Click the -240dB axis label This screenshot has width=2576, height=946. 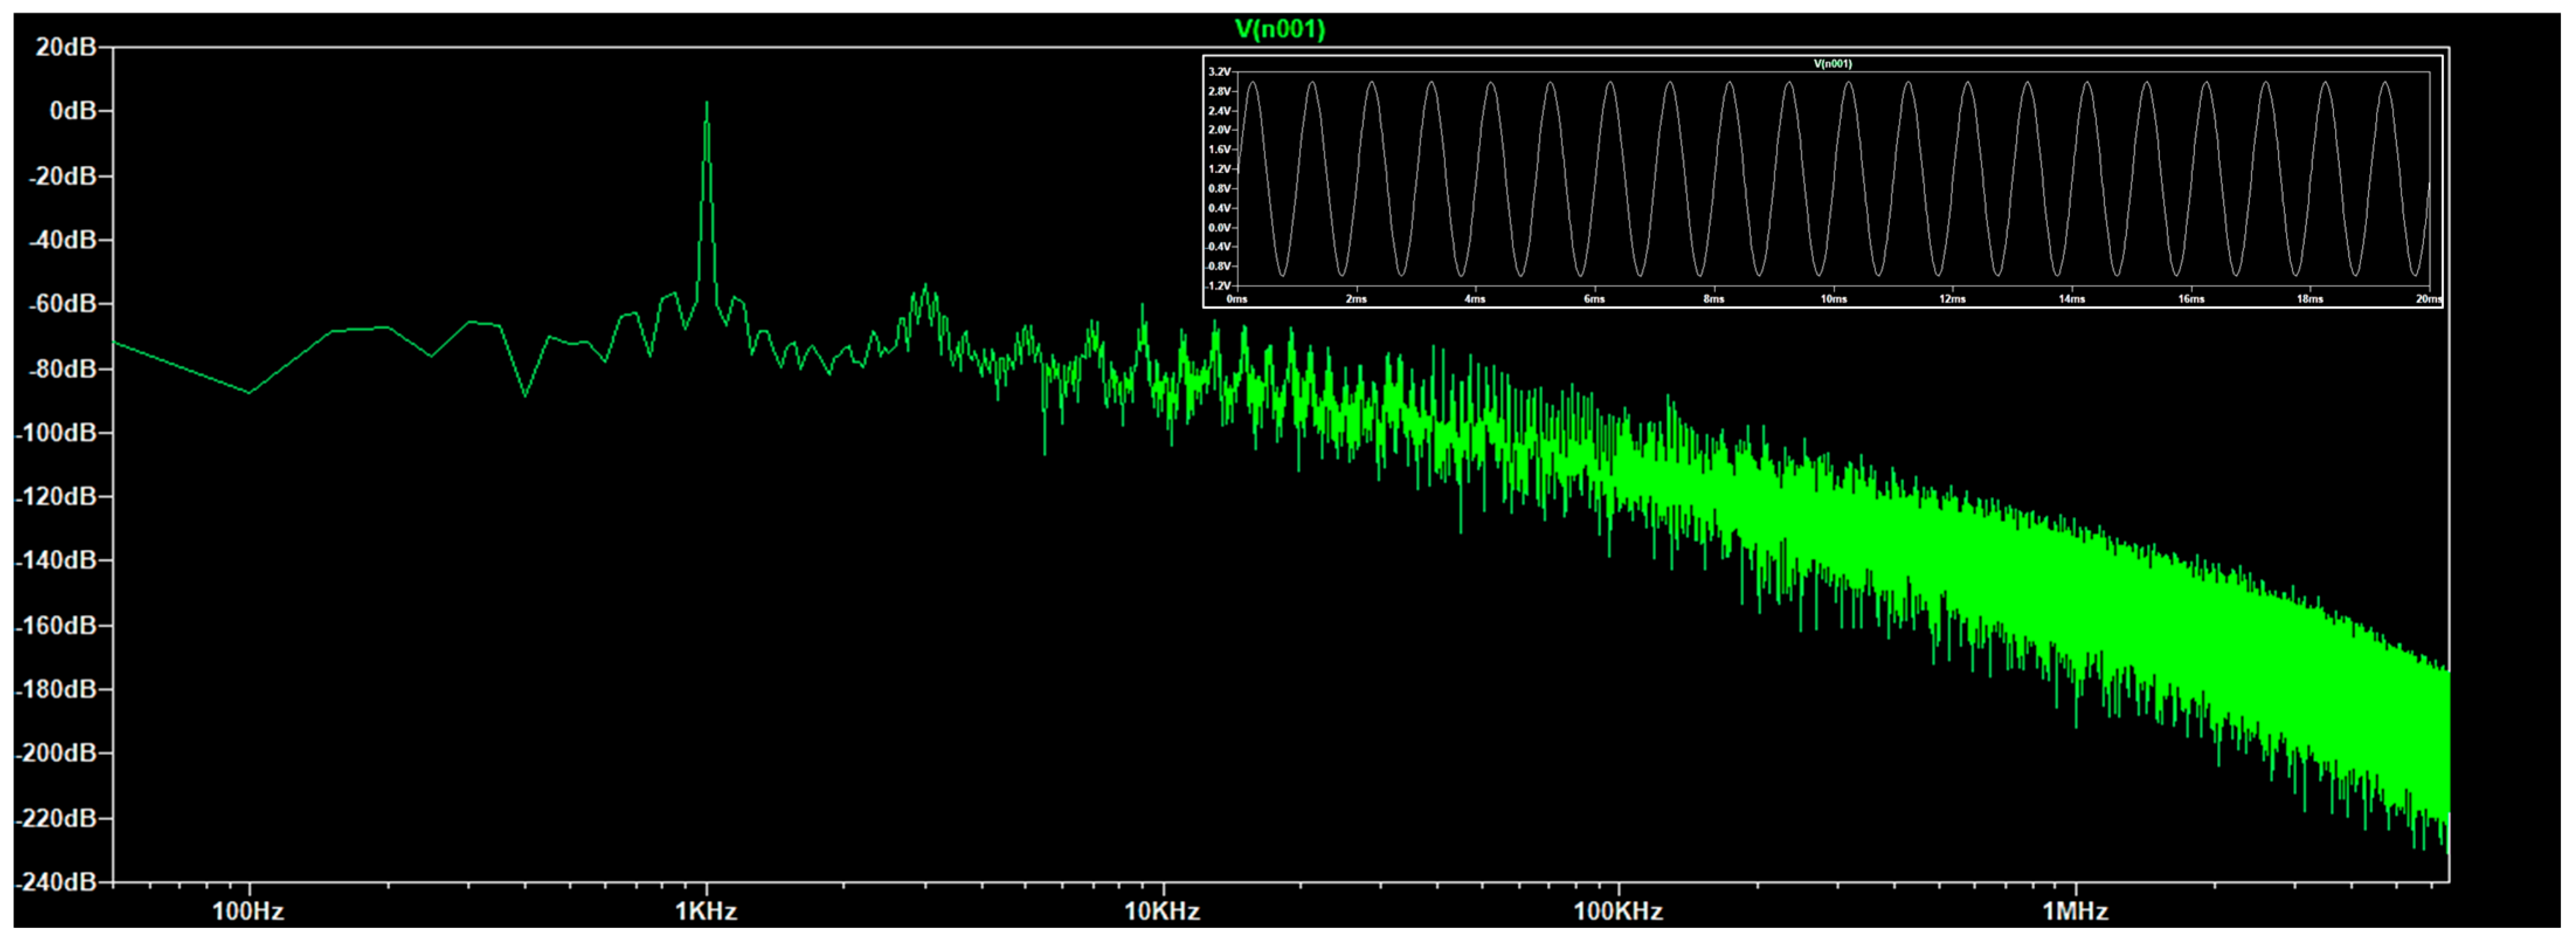point(56,882)
